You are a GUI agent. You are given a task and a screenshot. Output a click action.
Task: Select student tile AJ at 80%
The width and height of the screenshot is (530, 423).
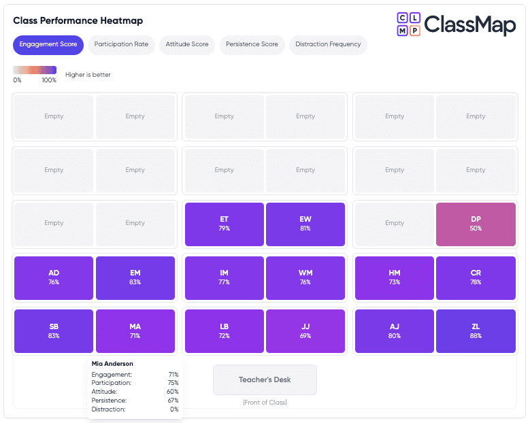coord(395,331)
